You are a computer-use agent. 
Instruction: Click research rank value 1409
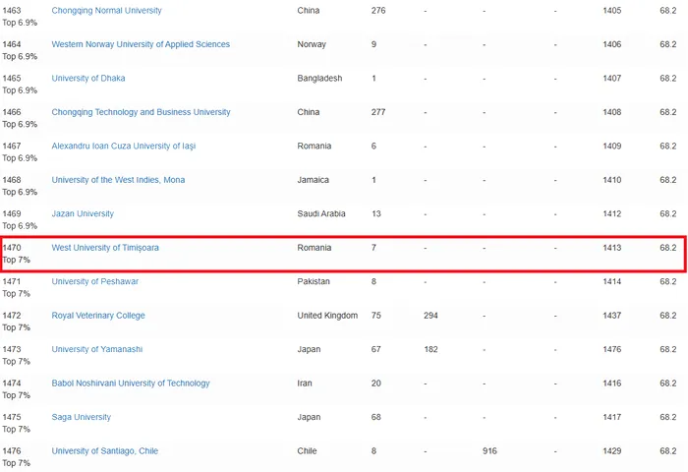point(612,146)
